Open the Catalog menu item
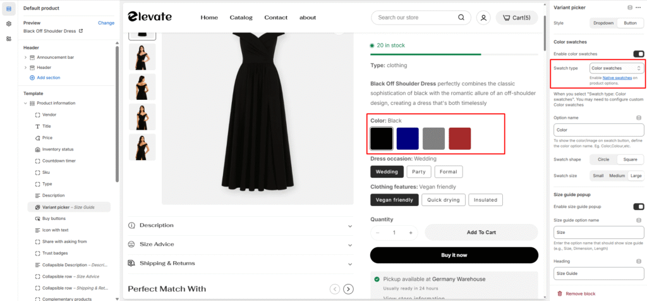The image size is (647, 301). [241, 17]
